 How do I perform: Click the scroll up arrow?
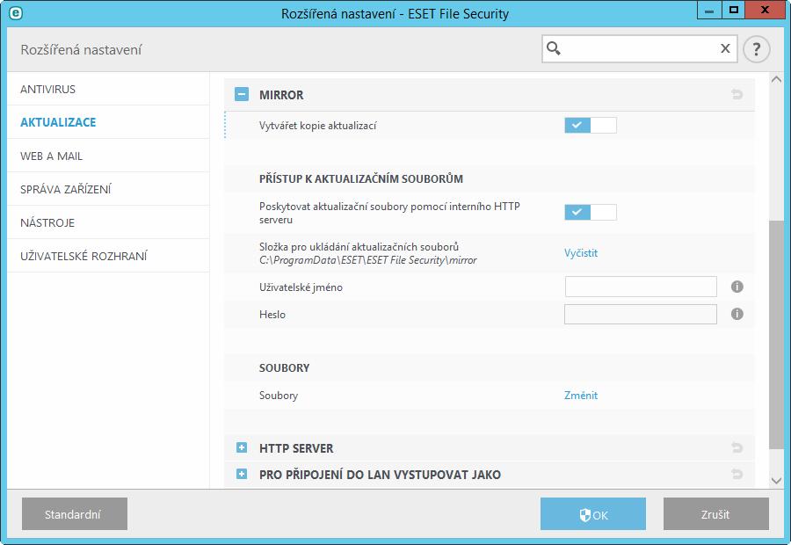coord(776,79)
